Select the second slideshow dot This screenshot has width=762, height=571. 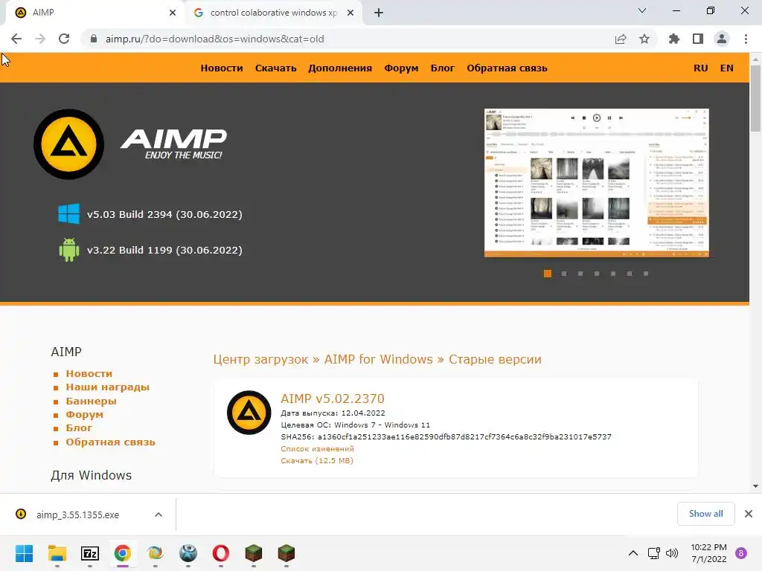[564, 274]
